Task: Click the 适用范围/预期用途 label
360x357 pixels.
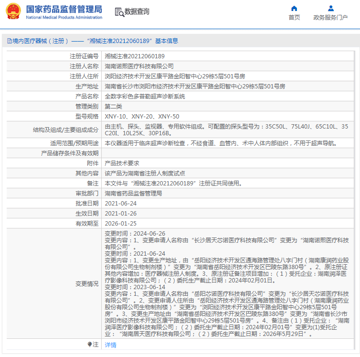Action: pyautogui.click(x=74, y=143)
